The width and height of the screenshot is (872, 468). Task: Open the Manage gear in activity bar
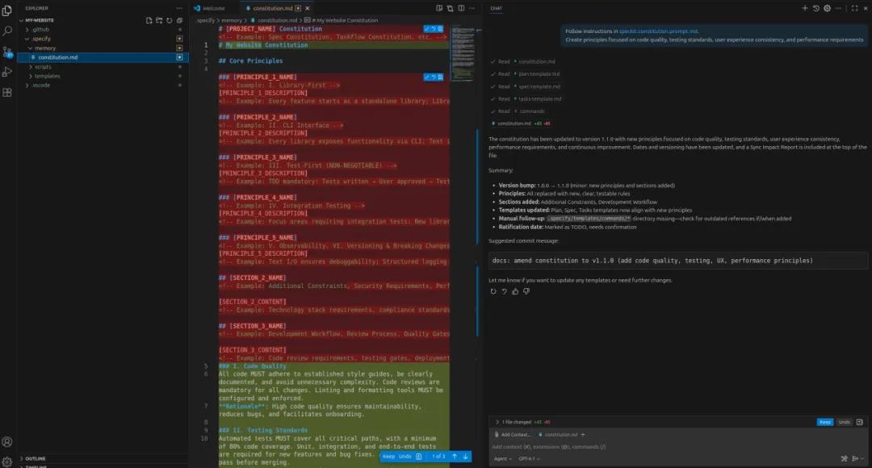click(x=7, y=462)
